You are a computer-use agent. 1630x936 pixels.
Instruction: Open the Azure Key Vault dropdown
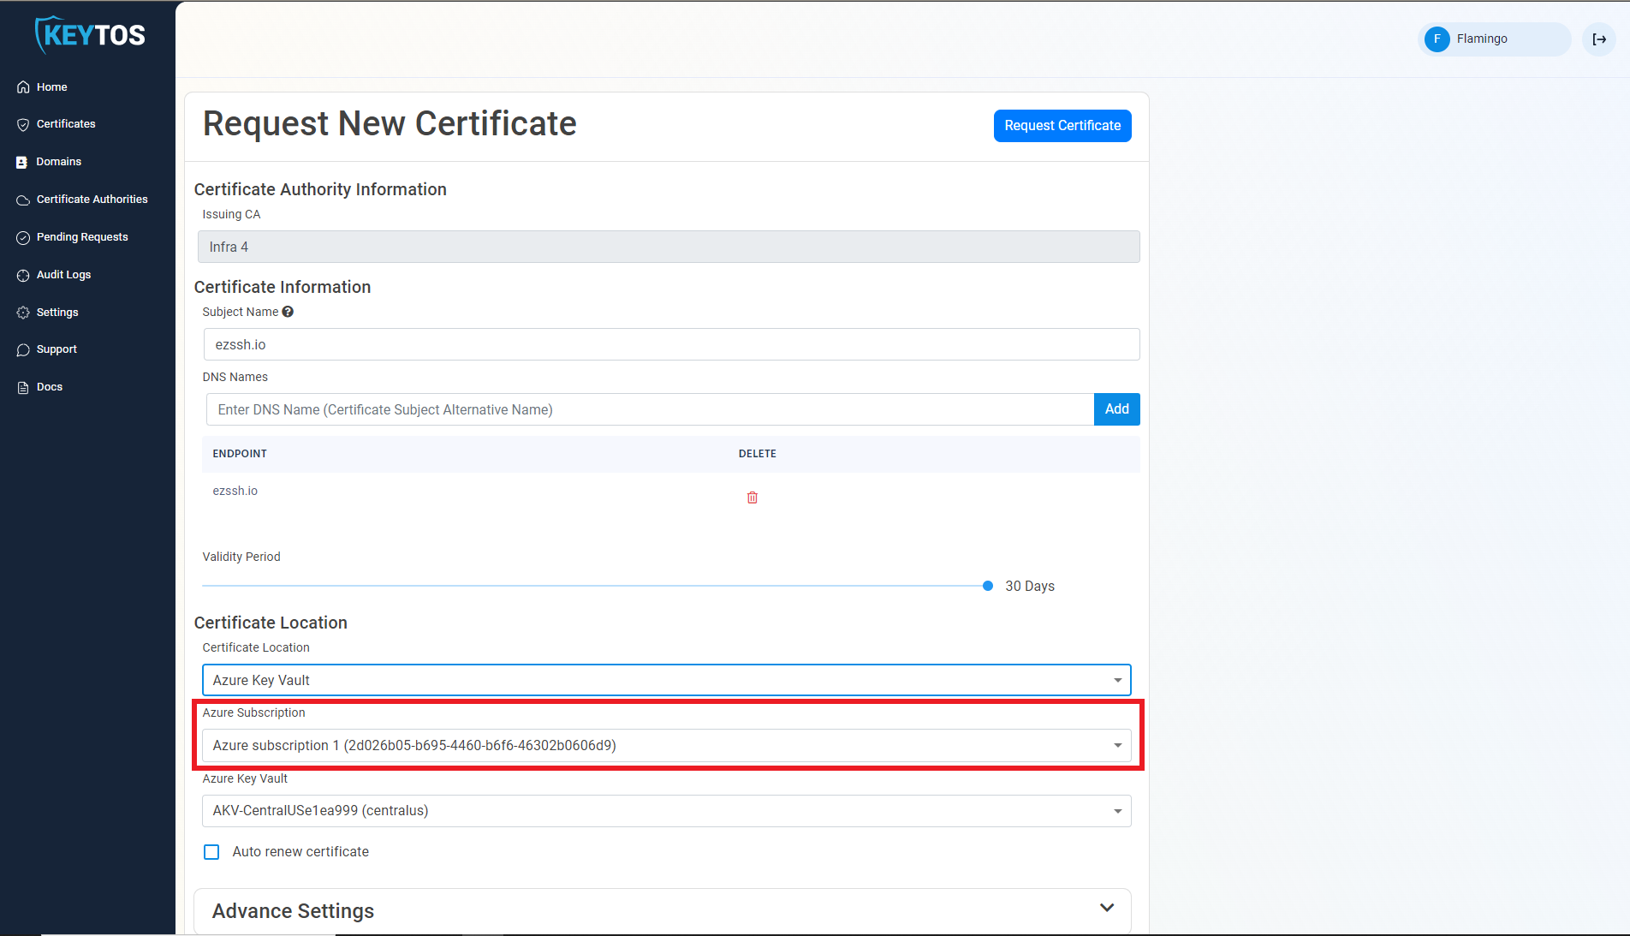click(667, 811)
